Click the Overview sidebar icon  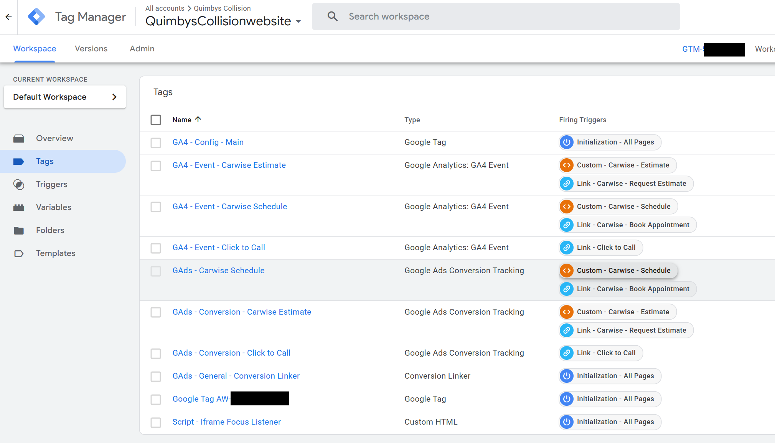click(19, 138)
